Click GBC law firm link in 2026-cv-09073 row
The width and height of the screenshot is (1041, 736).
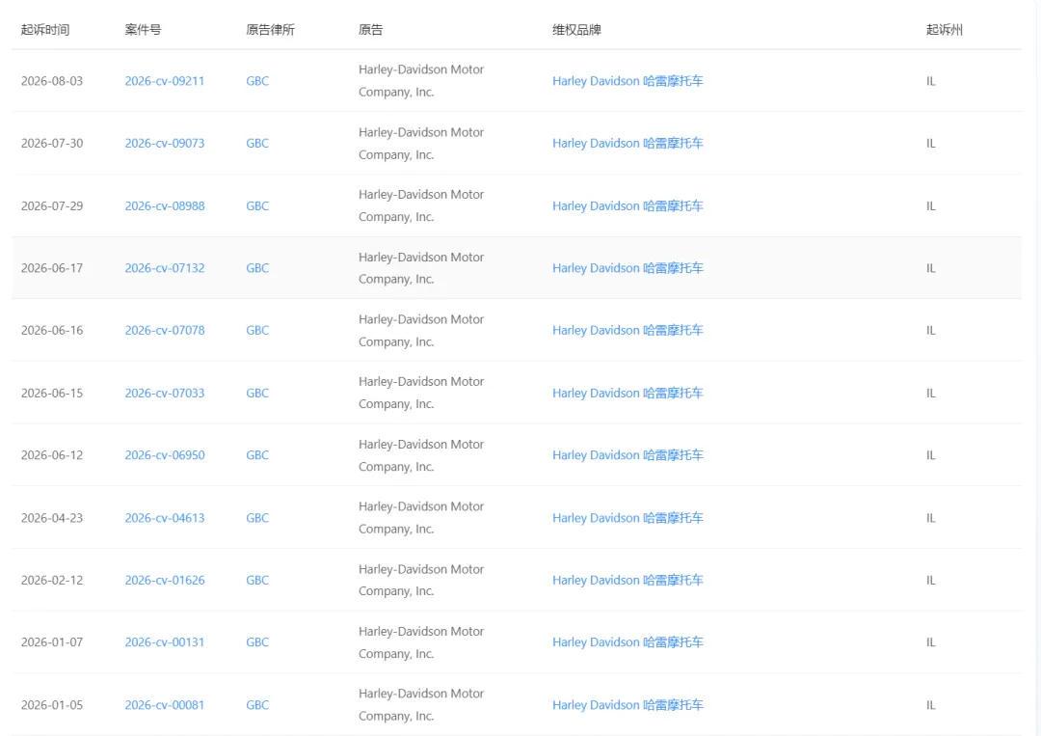257,144
